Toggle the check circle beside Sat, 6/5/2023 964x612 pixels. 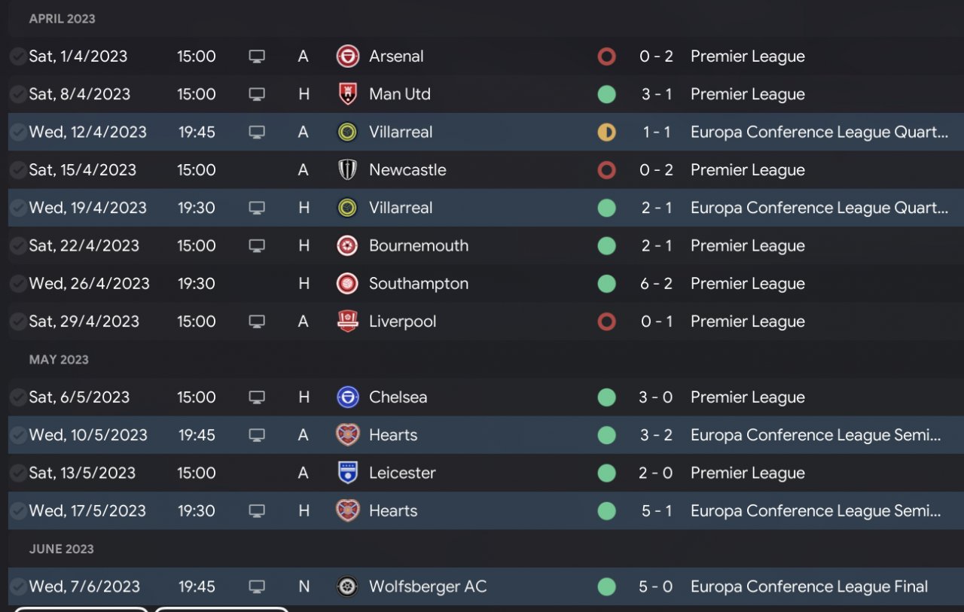pos(17,397)
